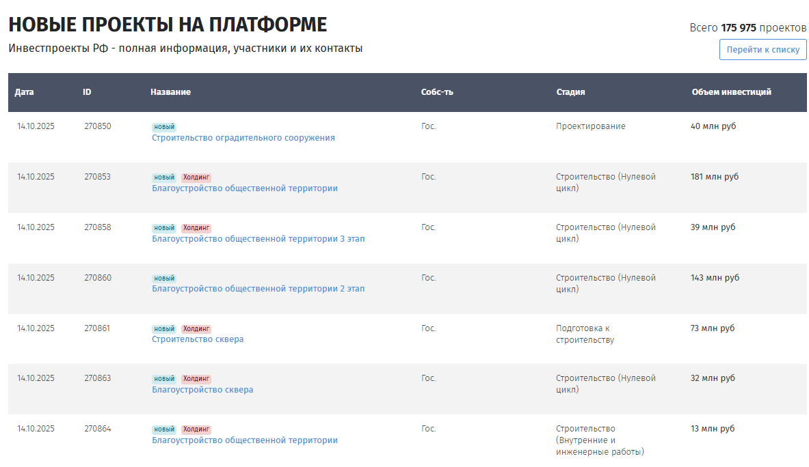Click the "Холдинг" badge next to project 270853
Image resolution: width=809 pixels, height=467 pixels.
click(196, 176)
